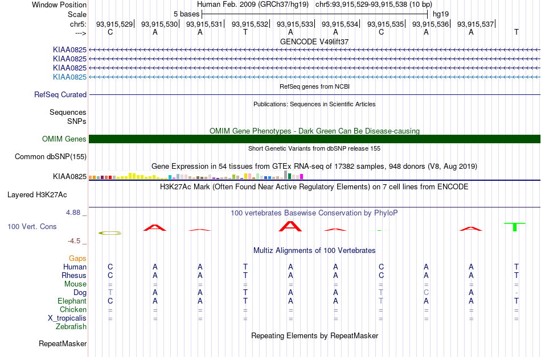Image resolution: width=541 pixels, height=357 pixels.
Task: Click 100 vertebrates Basewise Conservation title
Action: click(314, 213)
